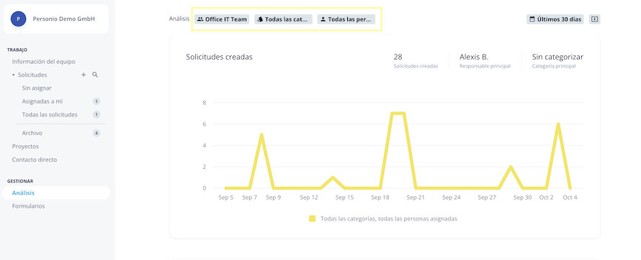Screen dimensions: 641x260
Task: Open the Office IT Team filter dropdown
Action: [x=222, y=19]
